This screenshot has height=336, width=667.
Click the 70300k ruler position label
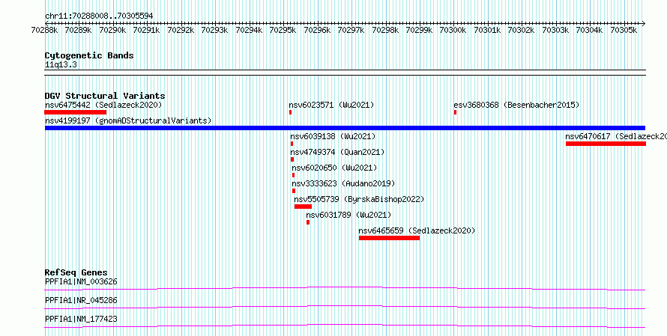453,30
